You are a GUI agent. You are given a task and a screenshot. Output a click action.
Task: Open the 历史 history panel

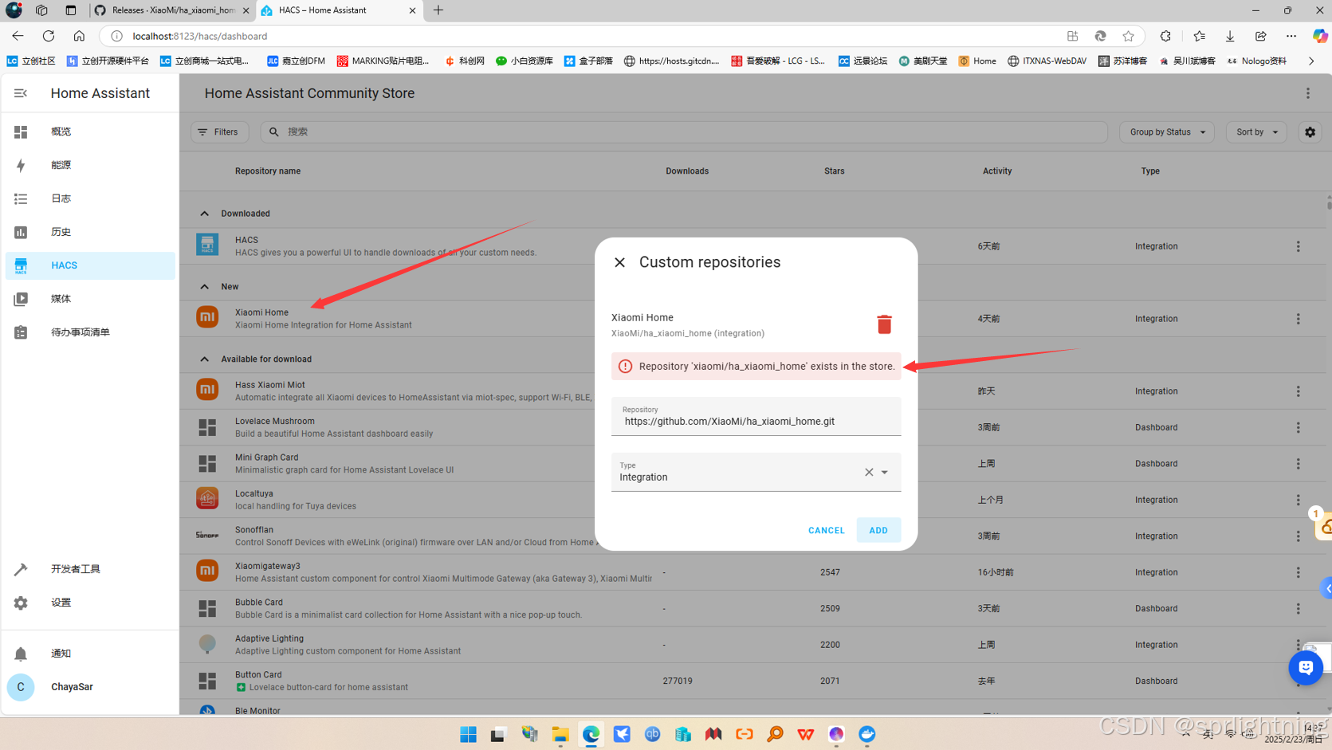[x=90, y=232]
